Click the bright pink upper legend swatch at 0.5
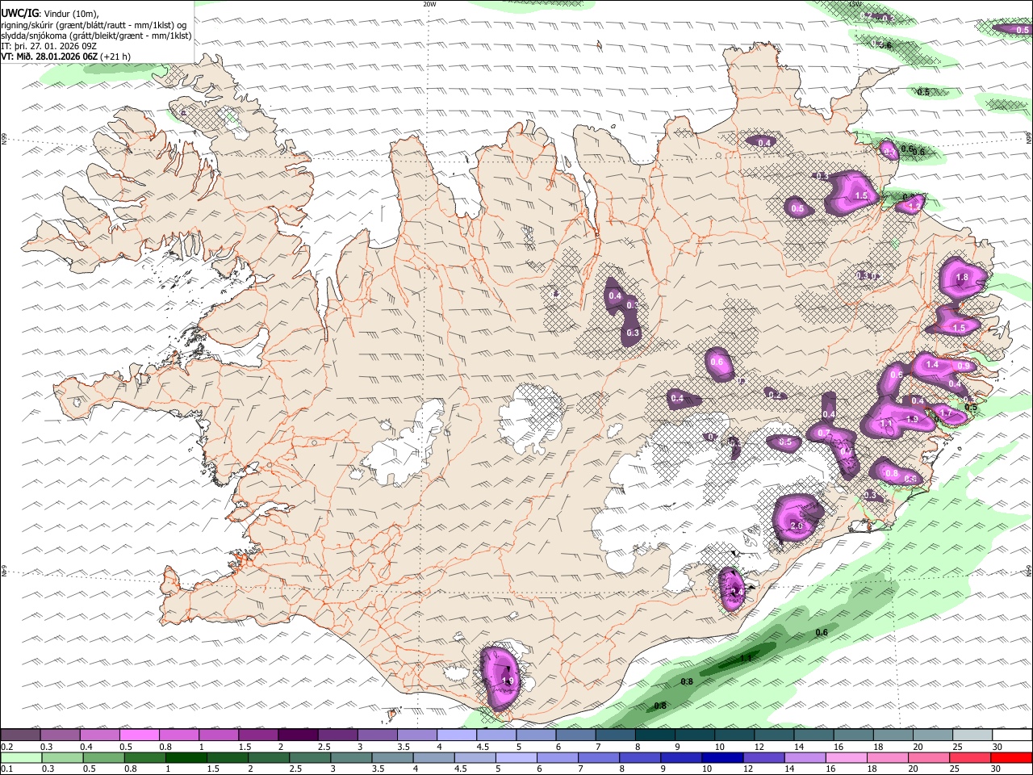The image size is (1033, 775). (139, 735)
